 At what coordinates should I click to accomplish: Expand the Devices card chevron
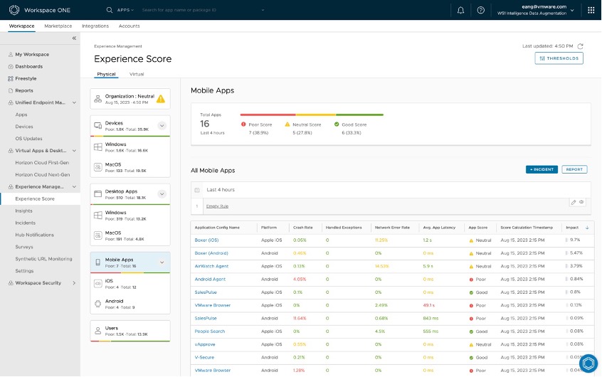[x=162, y=126]
